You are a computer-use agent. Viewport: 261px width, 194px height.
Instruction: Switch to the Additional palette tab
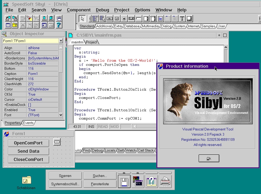[x=104, y=26]
